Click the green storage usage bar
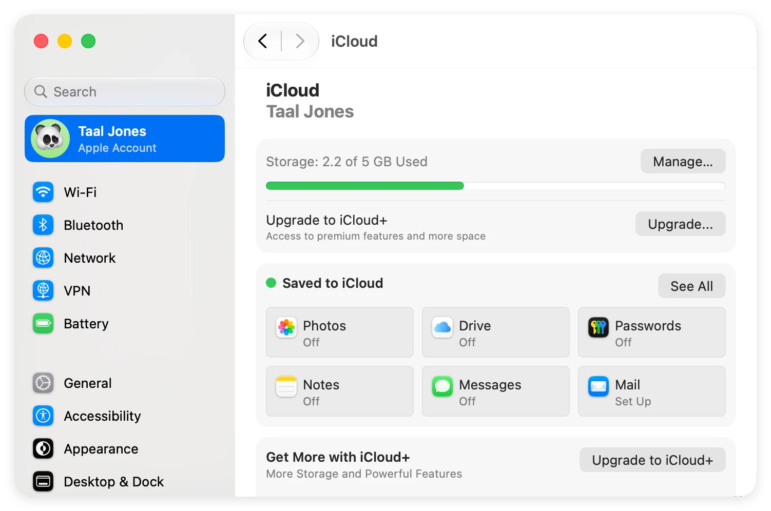Viewport: 771px width, 511px height. point(365,186)
